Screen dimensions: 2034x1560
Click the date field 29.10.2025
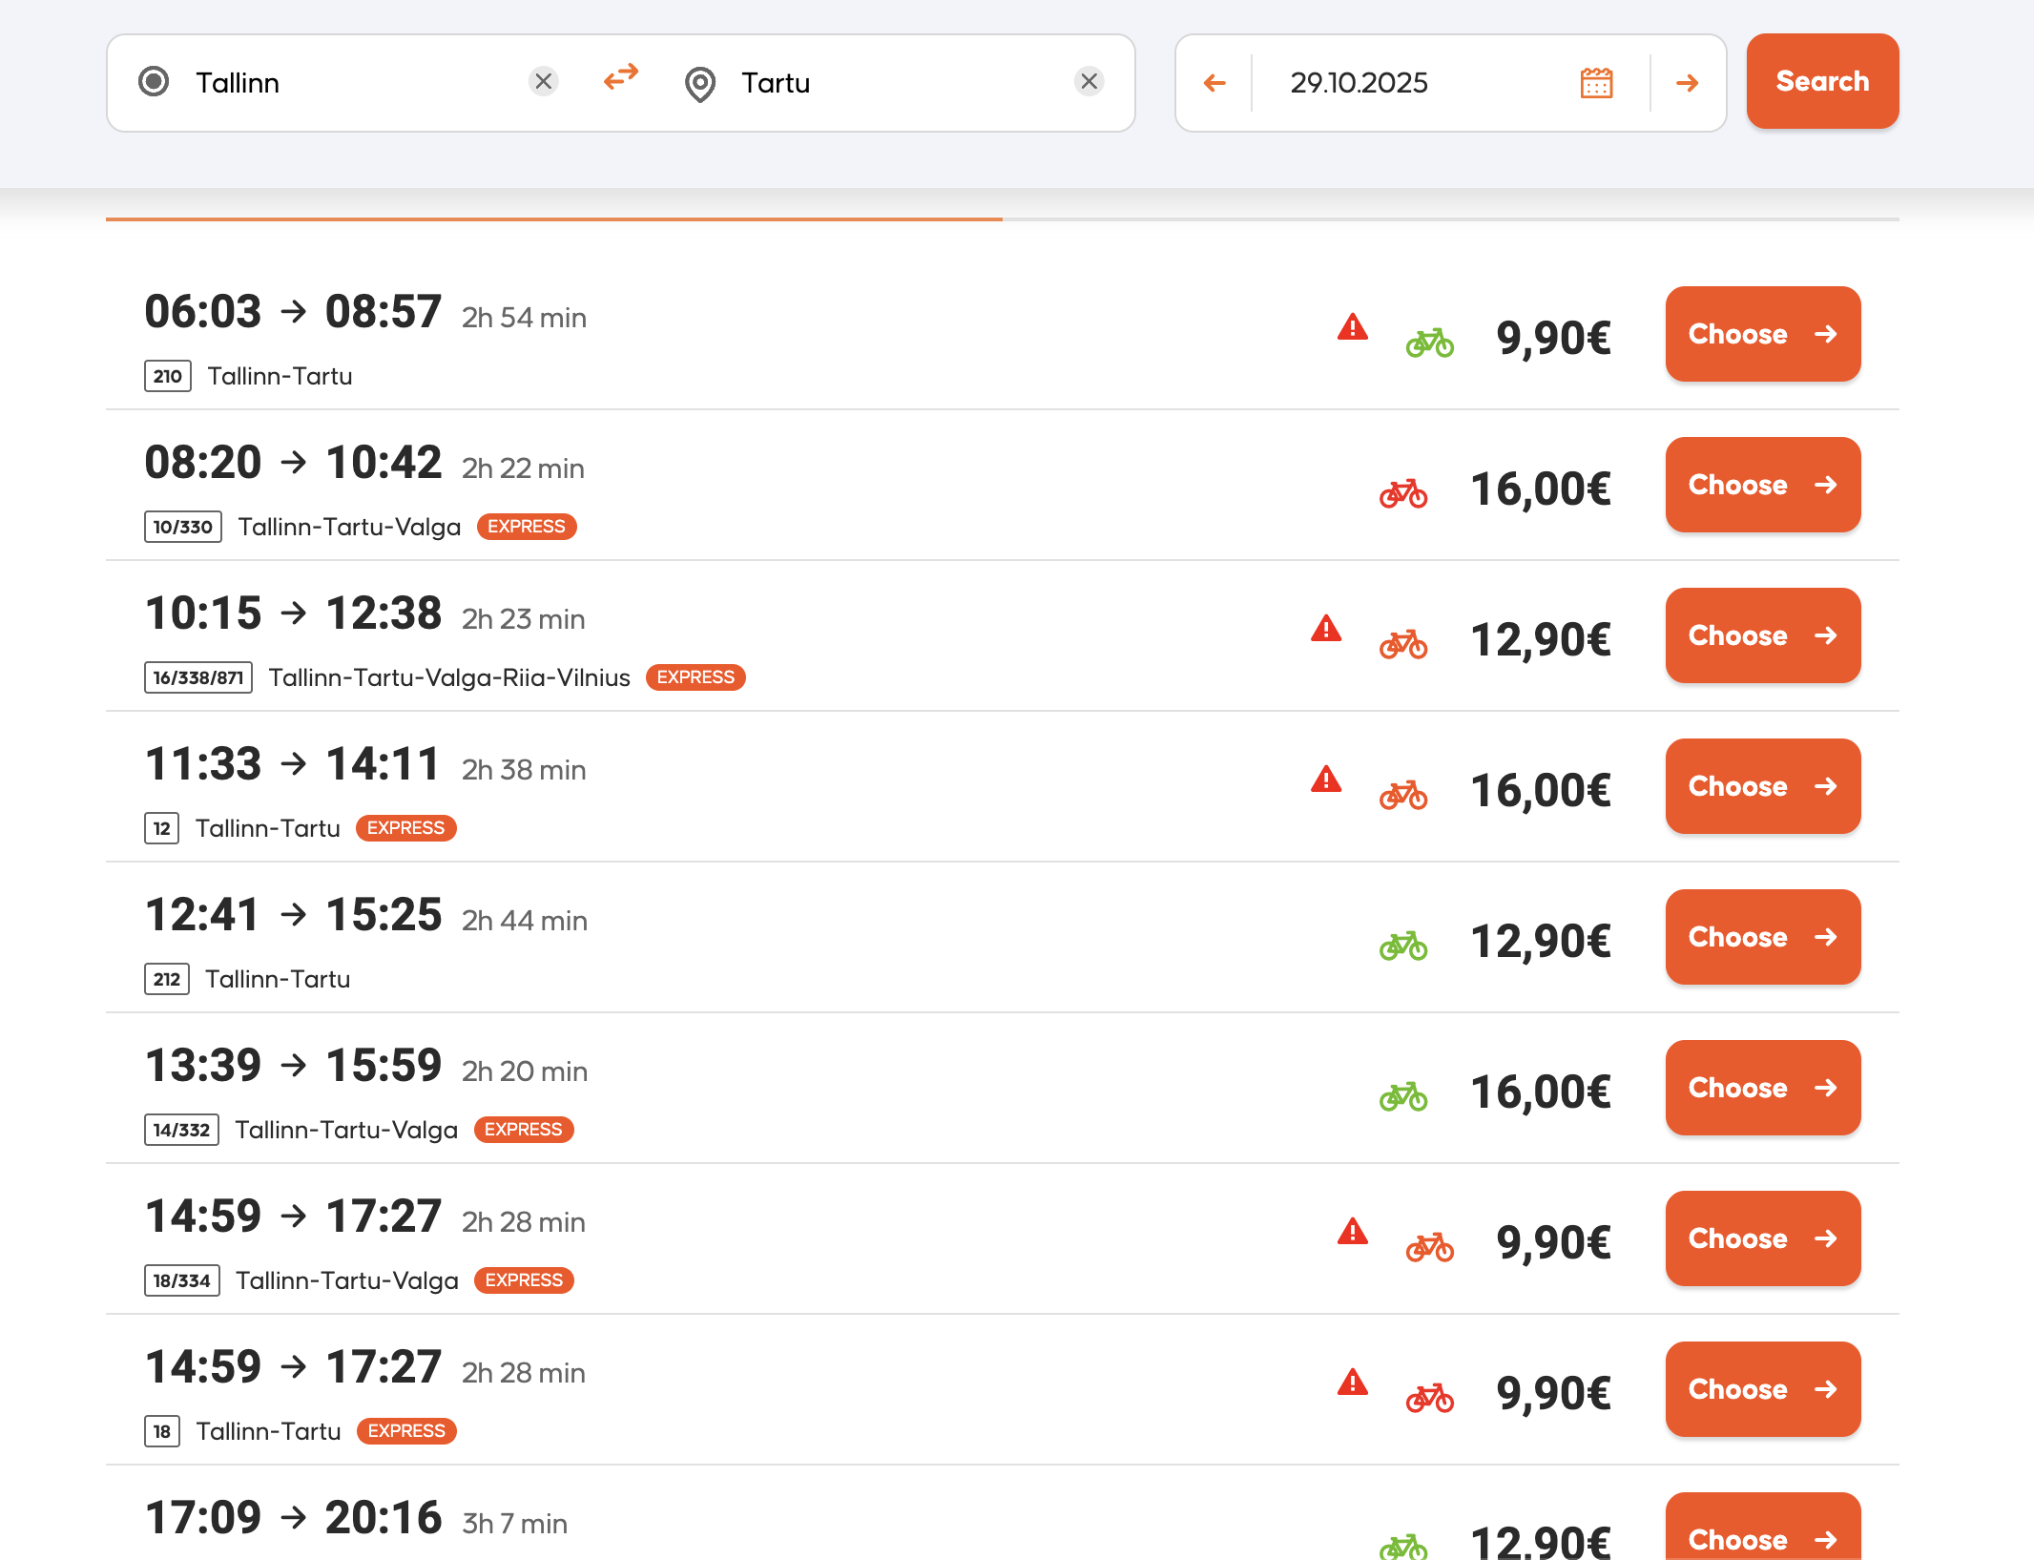click(1359, 83)
